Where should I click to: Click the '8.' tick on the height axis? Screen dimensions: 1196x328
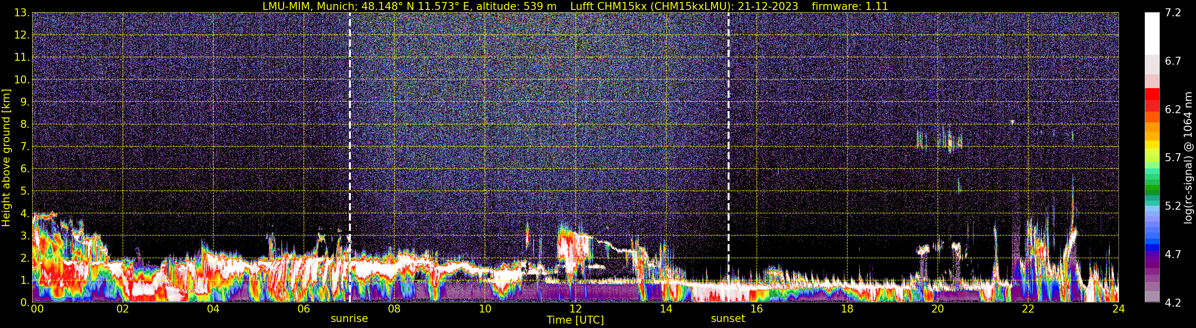click(25, 124)
